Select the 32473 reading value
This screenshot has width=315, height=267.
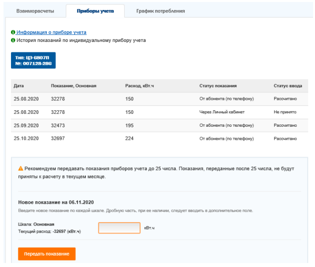click(58, 125)
